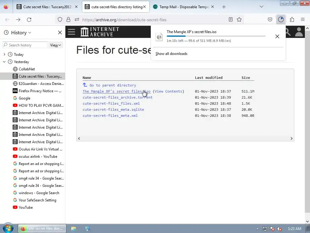The image size is (310, 233).
Task: Click Show all downloads
Action: point(171,54)
